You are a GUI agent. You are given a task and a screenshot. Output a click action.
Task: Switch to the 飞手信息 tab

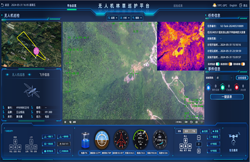coord(44,75)
